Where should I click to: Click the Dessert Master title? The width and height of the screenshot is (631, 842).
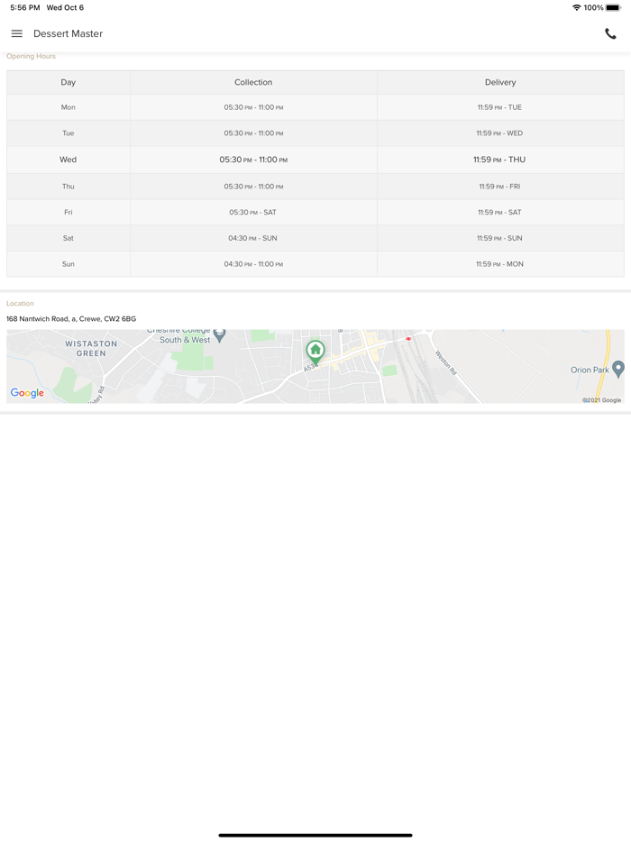[x=69, y=33]
